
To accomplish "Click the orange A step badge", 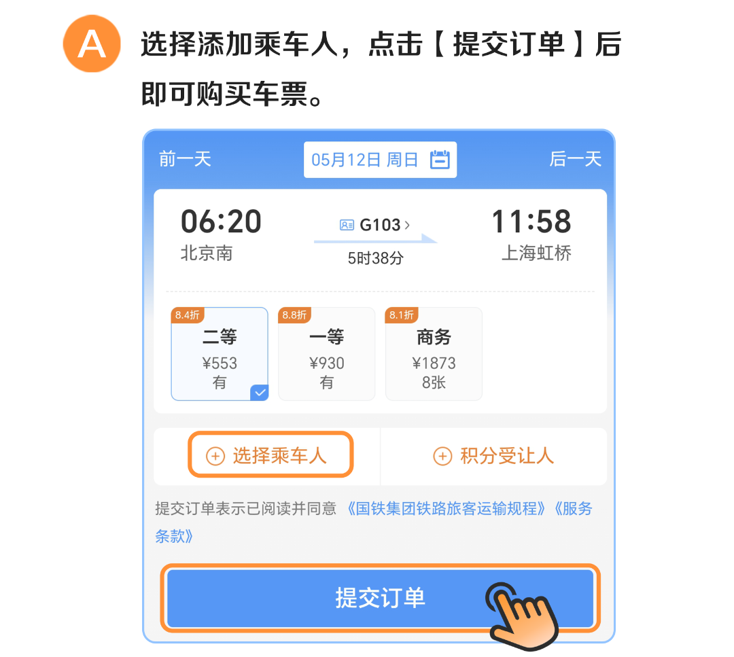I will click(92, 43).
